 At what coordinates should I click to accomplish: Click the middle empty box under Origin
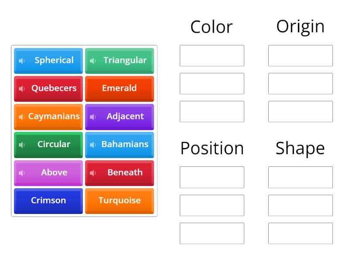pos(300,83)
